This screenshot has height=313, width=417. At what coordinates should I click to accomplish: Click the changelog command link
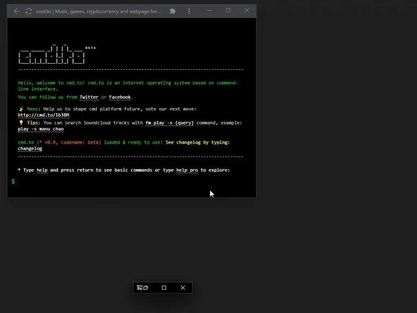point(30,148)
